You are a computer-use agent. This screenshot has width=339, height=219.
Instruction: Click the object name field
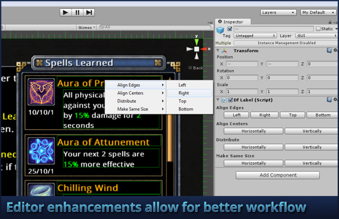[x=274, y=29]
